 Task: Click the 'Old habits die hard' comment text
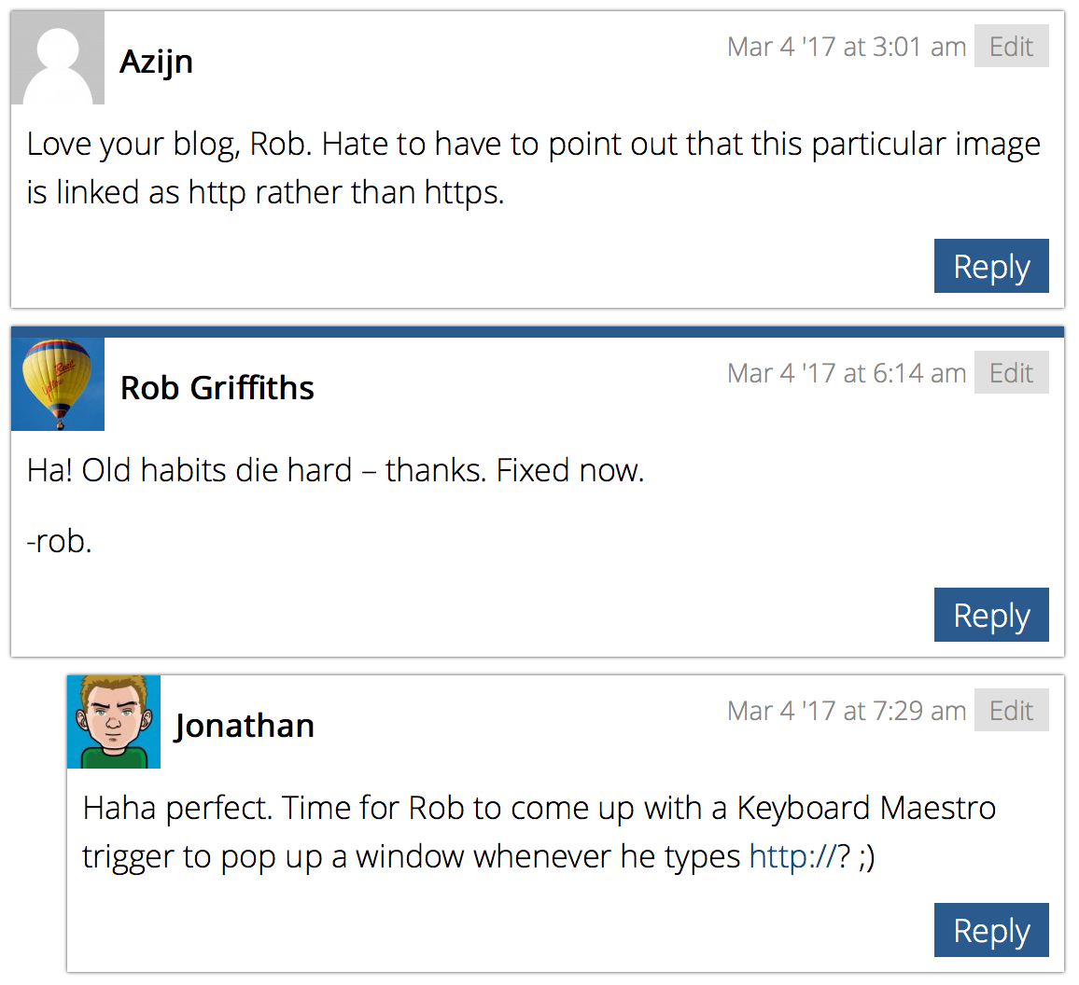[x=335, y=470]
